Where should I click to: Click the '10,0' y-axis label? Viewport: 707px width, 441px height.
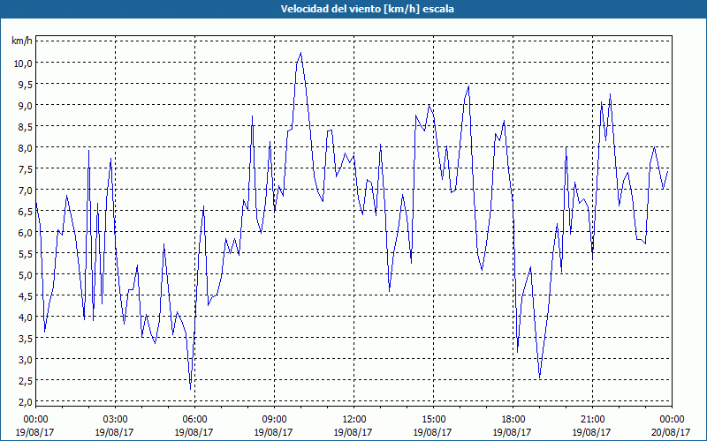click(23, 63)
